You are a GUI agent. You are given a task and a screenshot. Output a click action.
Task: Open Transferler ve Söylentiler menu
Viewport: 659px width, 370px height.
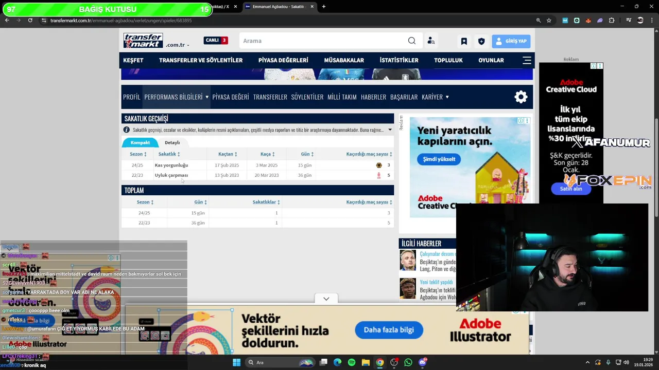pos(201,60)
